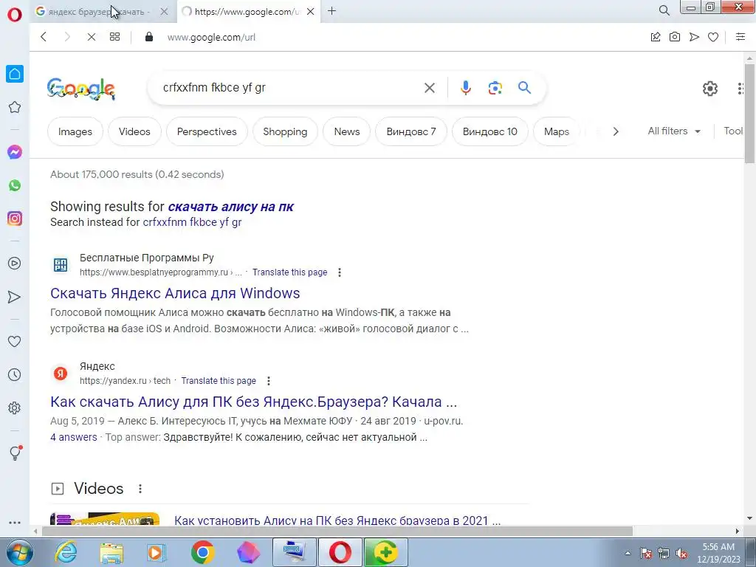Open Easy Setup sliders icon
This screenshot has width=756, height=567.
(740, 37)
